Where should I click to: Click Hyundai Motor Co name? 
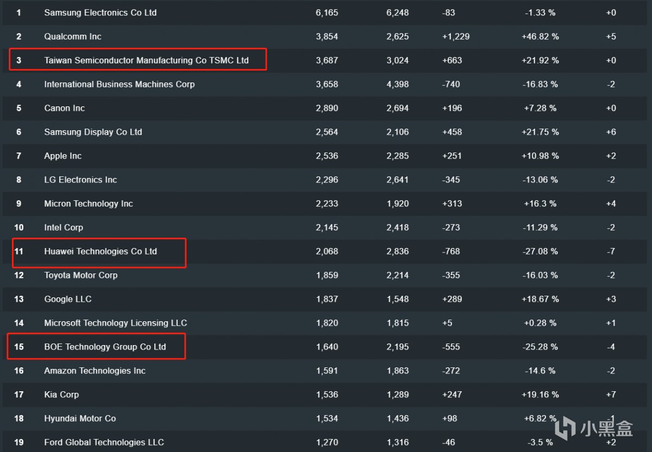[x=80, y=418]
